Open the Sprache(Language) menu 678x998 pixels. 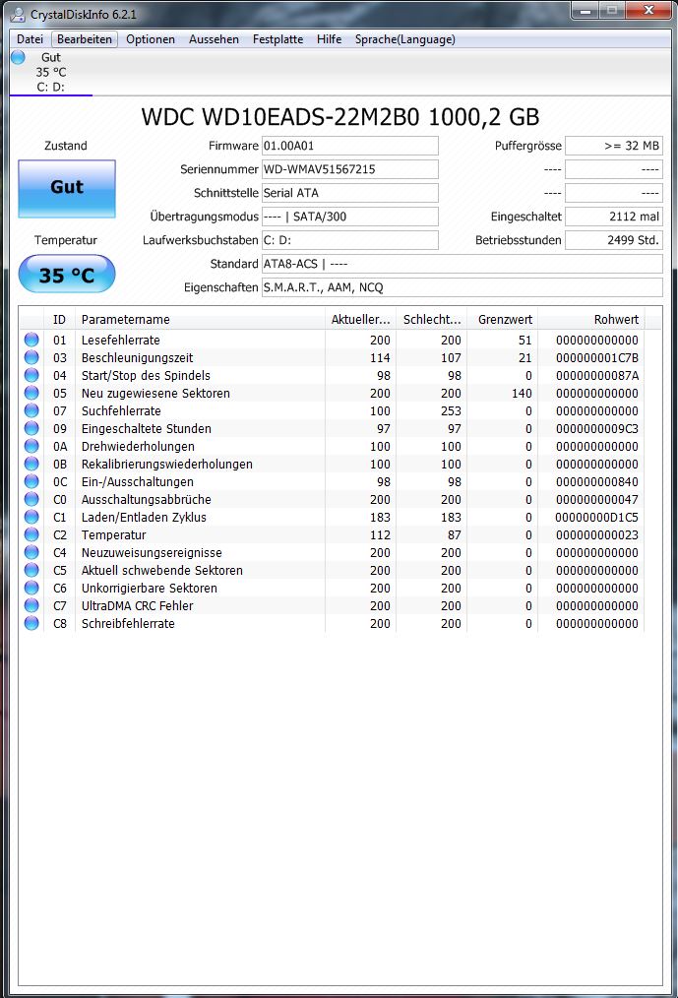point(404,39)
